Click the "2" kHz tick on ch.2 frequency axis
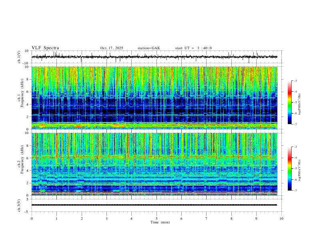317x245 pixels. (28, 183)
